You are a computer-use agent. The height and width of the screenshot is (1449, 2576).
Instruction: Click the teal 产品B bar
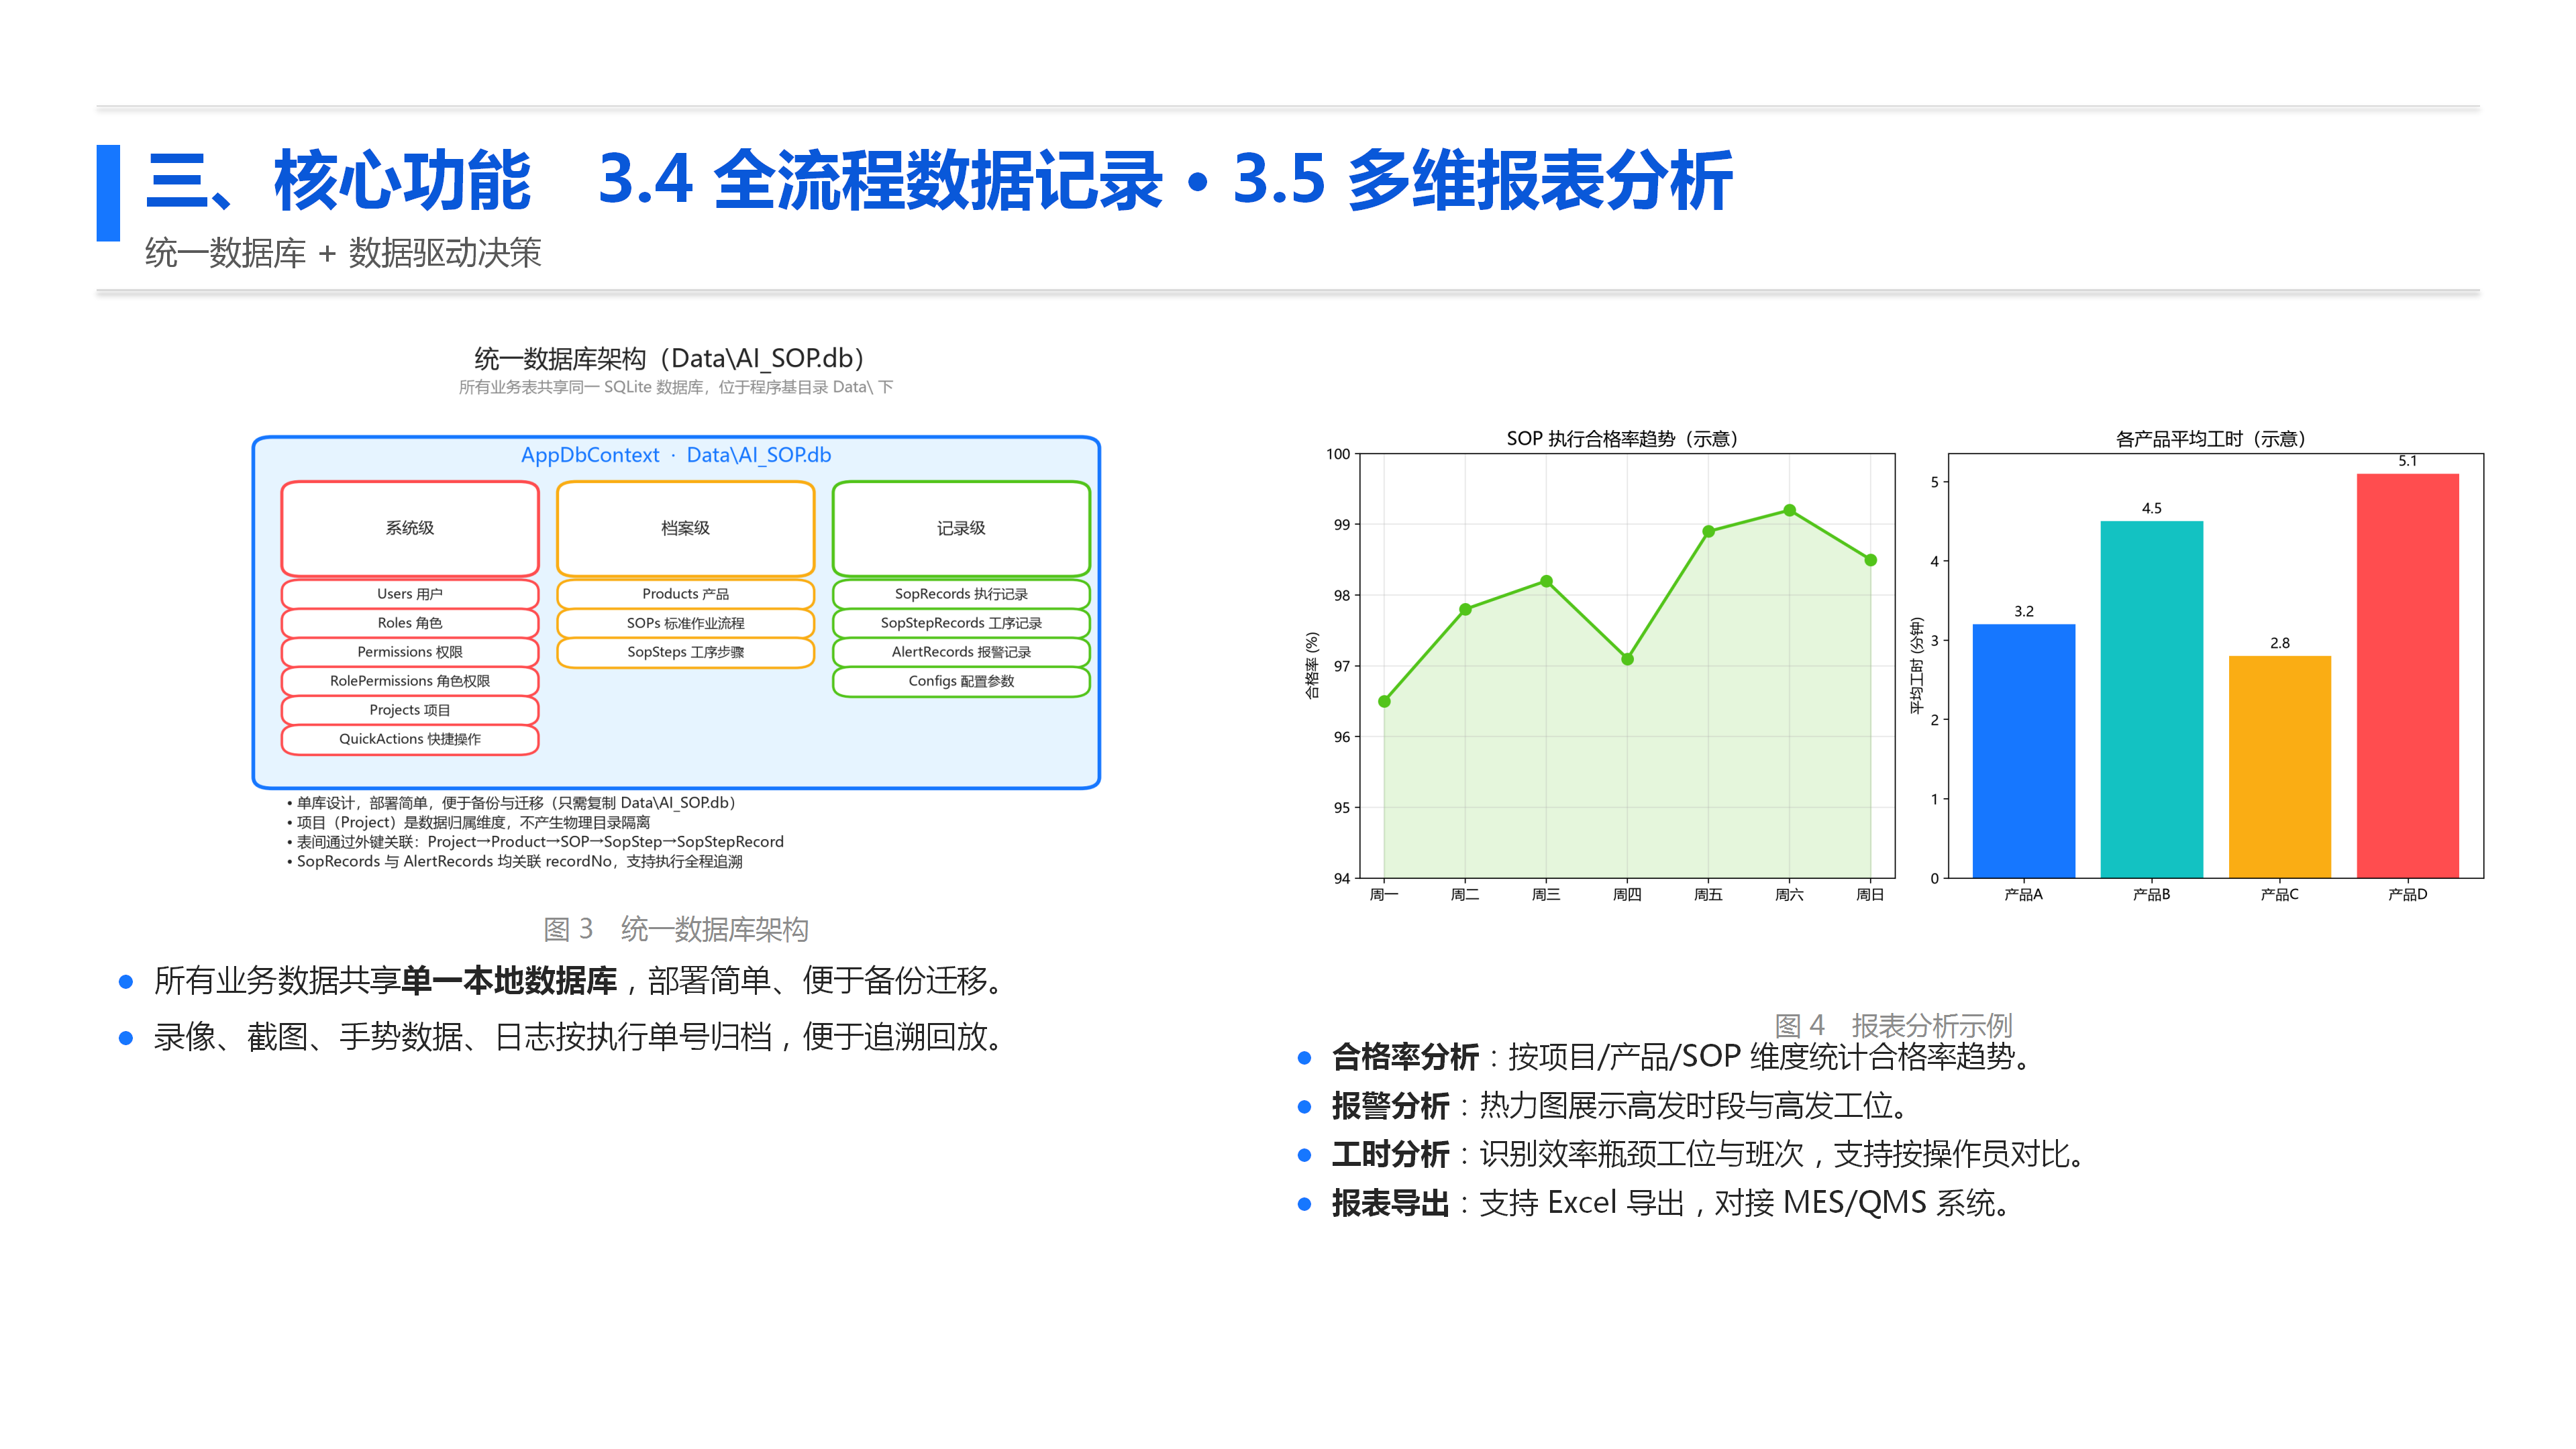(x=2151, y=699)
